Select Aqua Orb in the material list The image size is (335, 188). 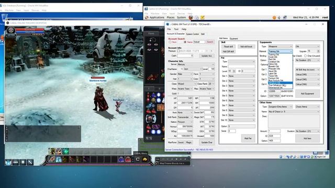tap(280, 71)
